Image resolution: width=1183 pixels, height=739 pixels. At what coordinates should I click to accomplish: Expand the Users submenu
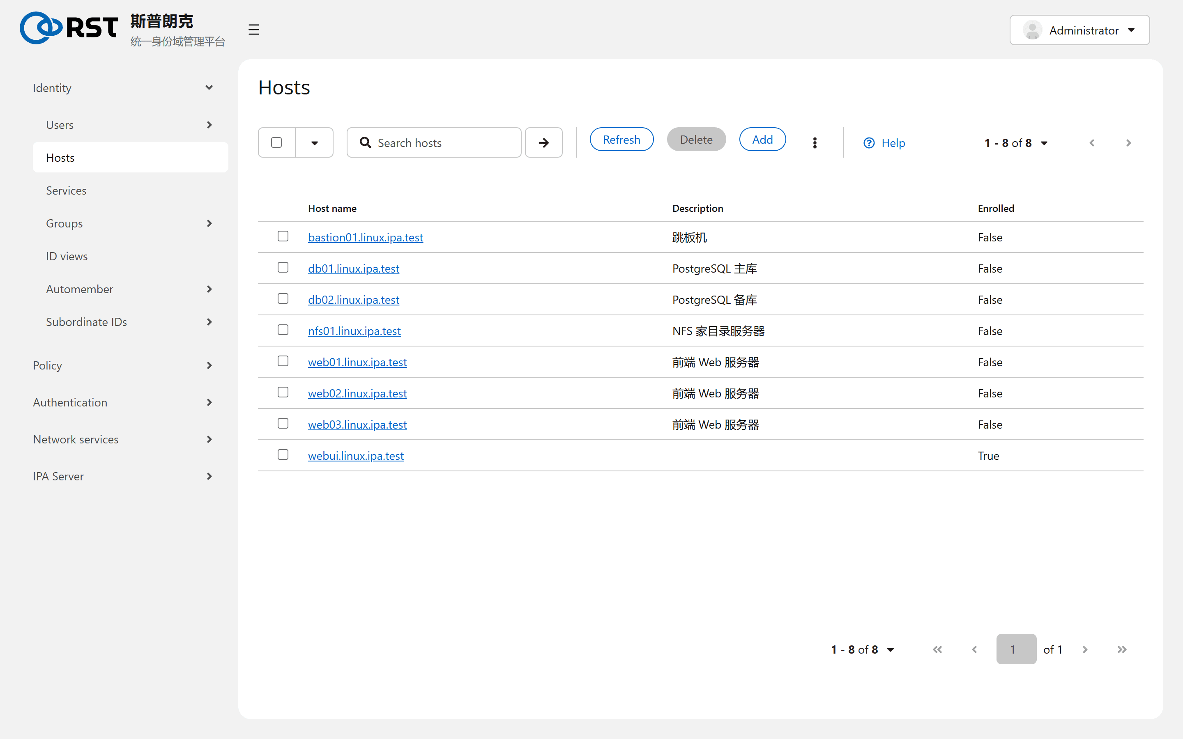click(130, 125)
